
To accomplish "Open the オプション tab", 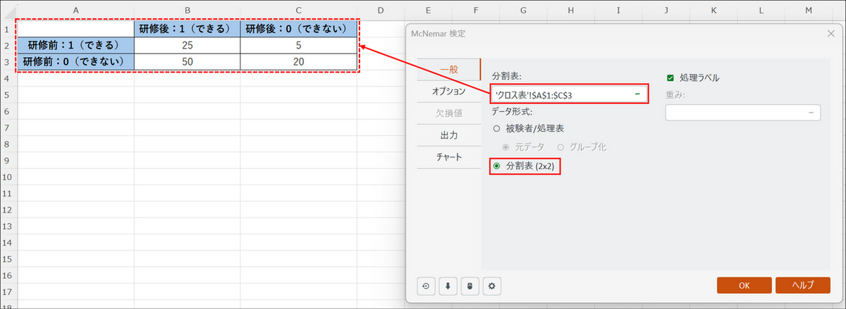I will point(449,92).
